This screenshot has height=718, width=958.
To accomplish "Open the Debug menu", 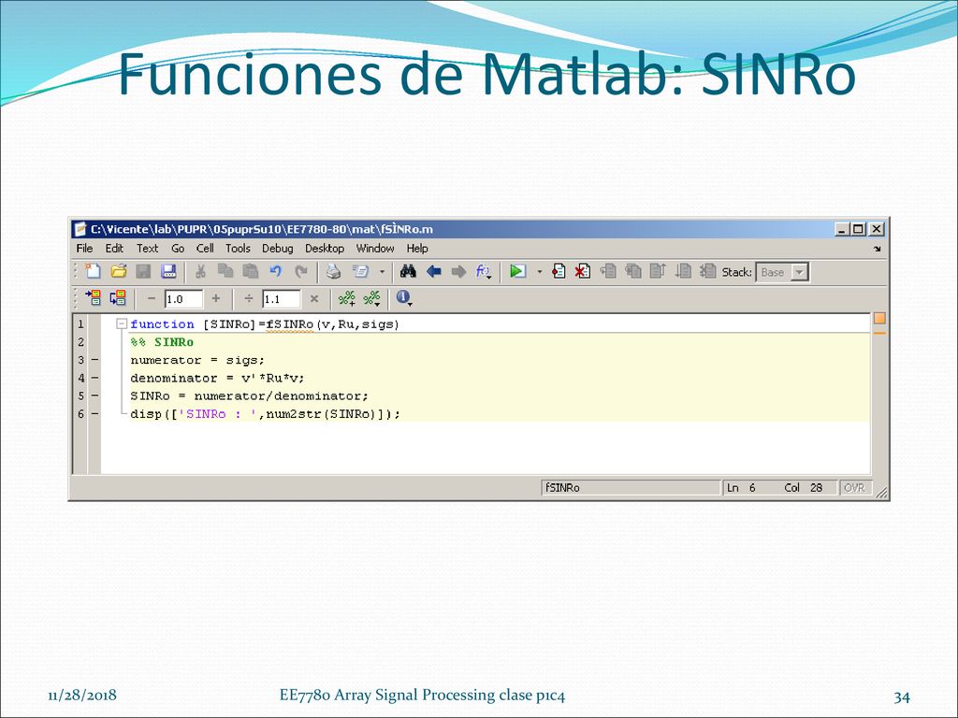I will [277, 249].
